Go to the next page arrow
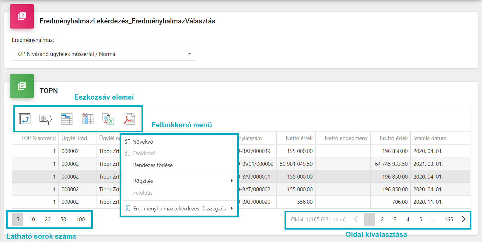Viewport: 482px width, 242px height. [464, 219]
